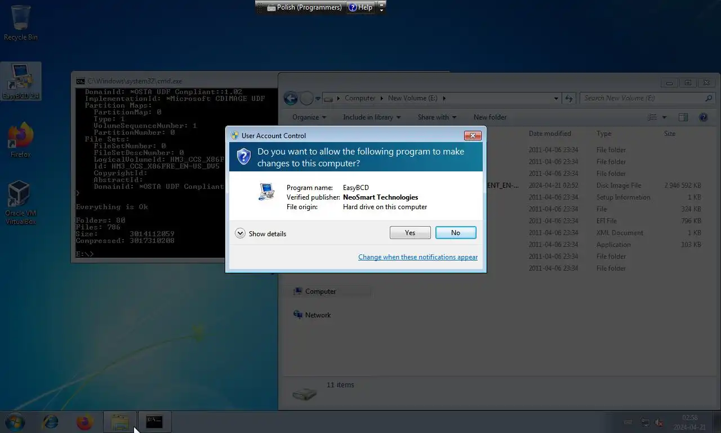Open the Windows Start button
The image size is (721, 433).
15,422
